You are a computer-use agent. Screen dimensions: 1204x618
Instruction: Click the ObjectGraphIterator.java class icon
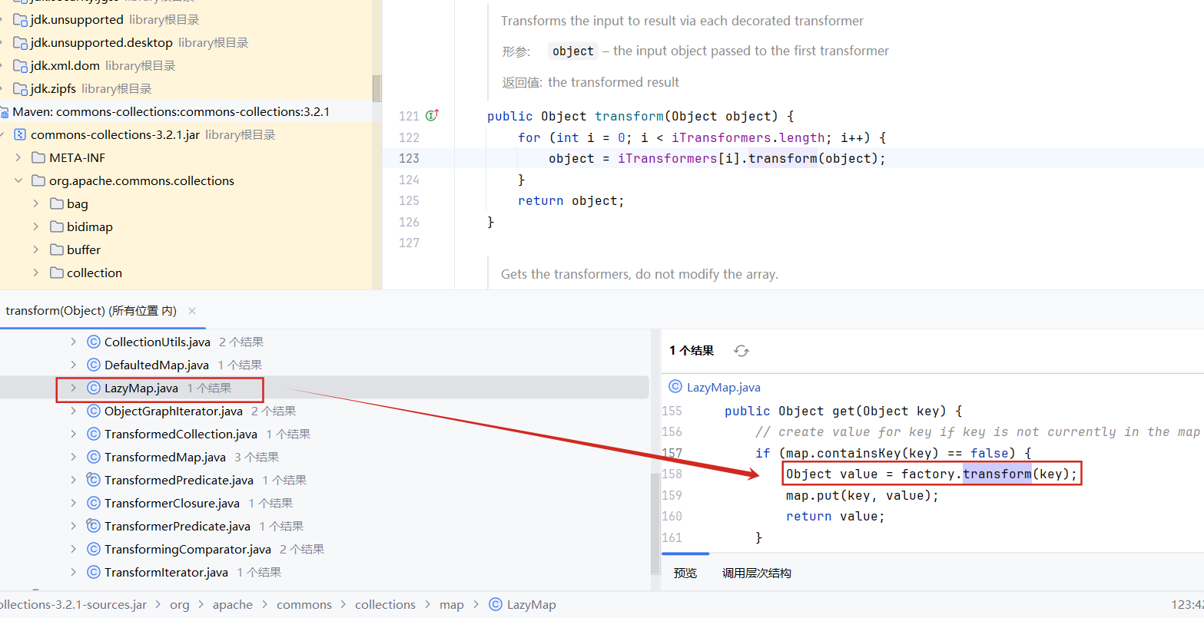(94, 411)
